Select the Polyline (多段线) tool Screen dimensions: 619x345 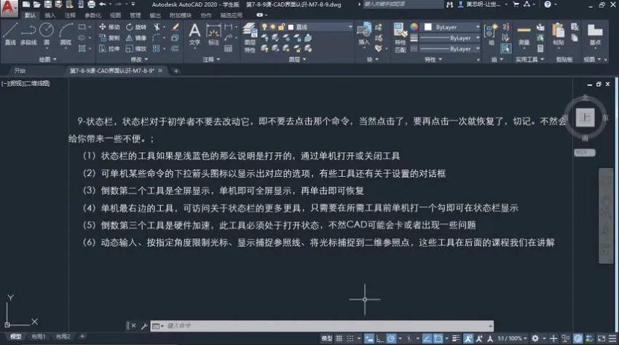(x=28, y=34)
